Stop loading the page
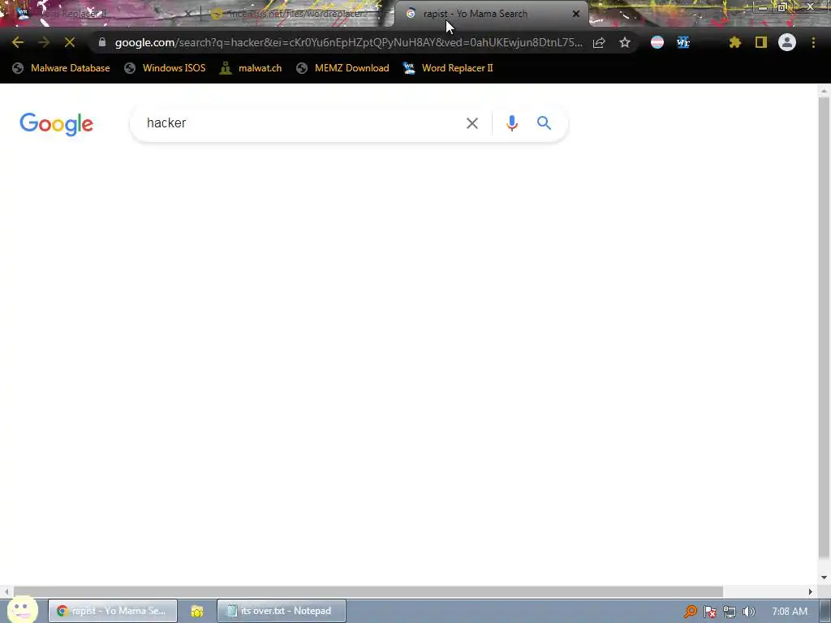 coord(70,42)
